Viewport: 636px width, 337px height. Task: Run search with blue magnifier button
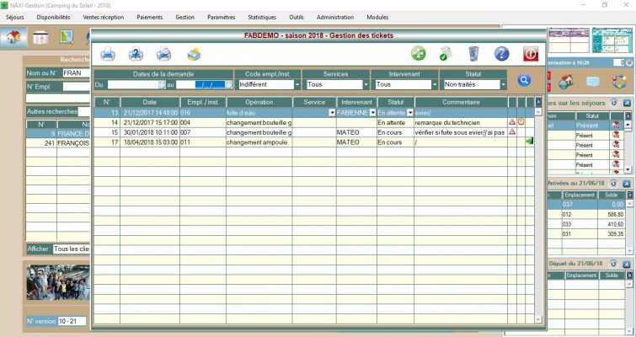pyautogui.click(x=524, y=80)
